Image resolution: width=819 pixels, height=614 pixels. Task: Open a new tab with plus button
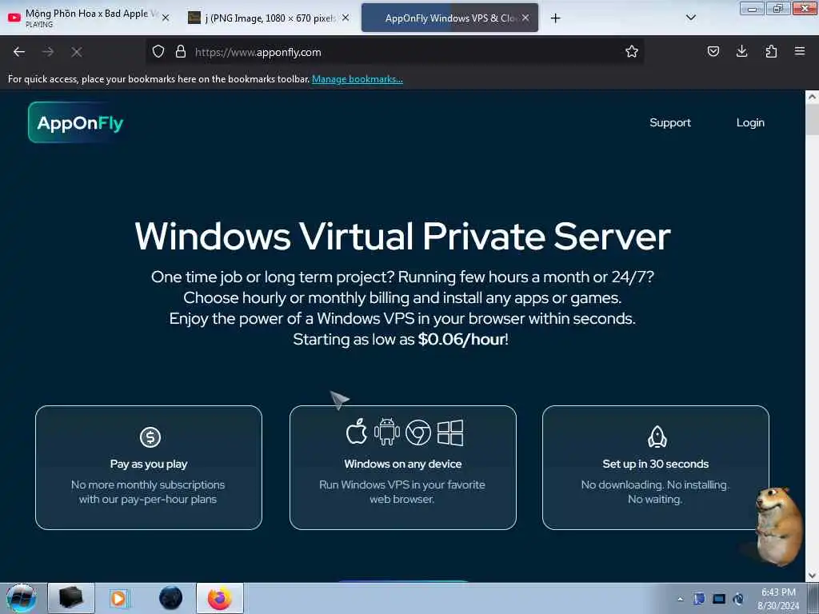point(555,18)
